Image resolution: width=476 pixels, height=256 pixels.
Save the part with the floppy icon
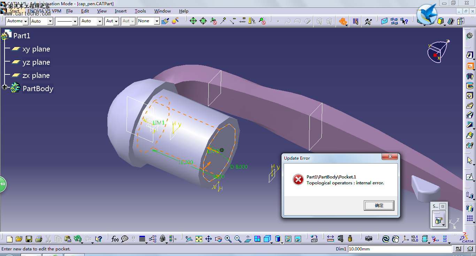point(29,239)
